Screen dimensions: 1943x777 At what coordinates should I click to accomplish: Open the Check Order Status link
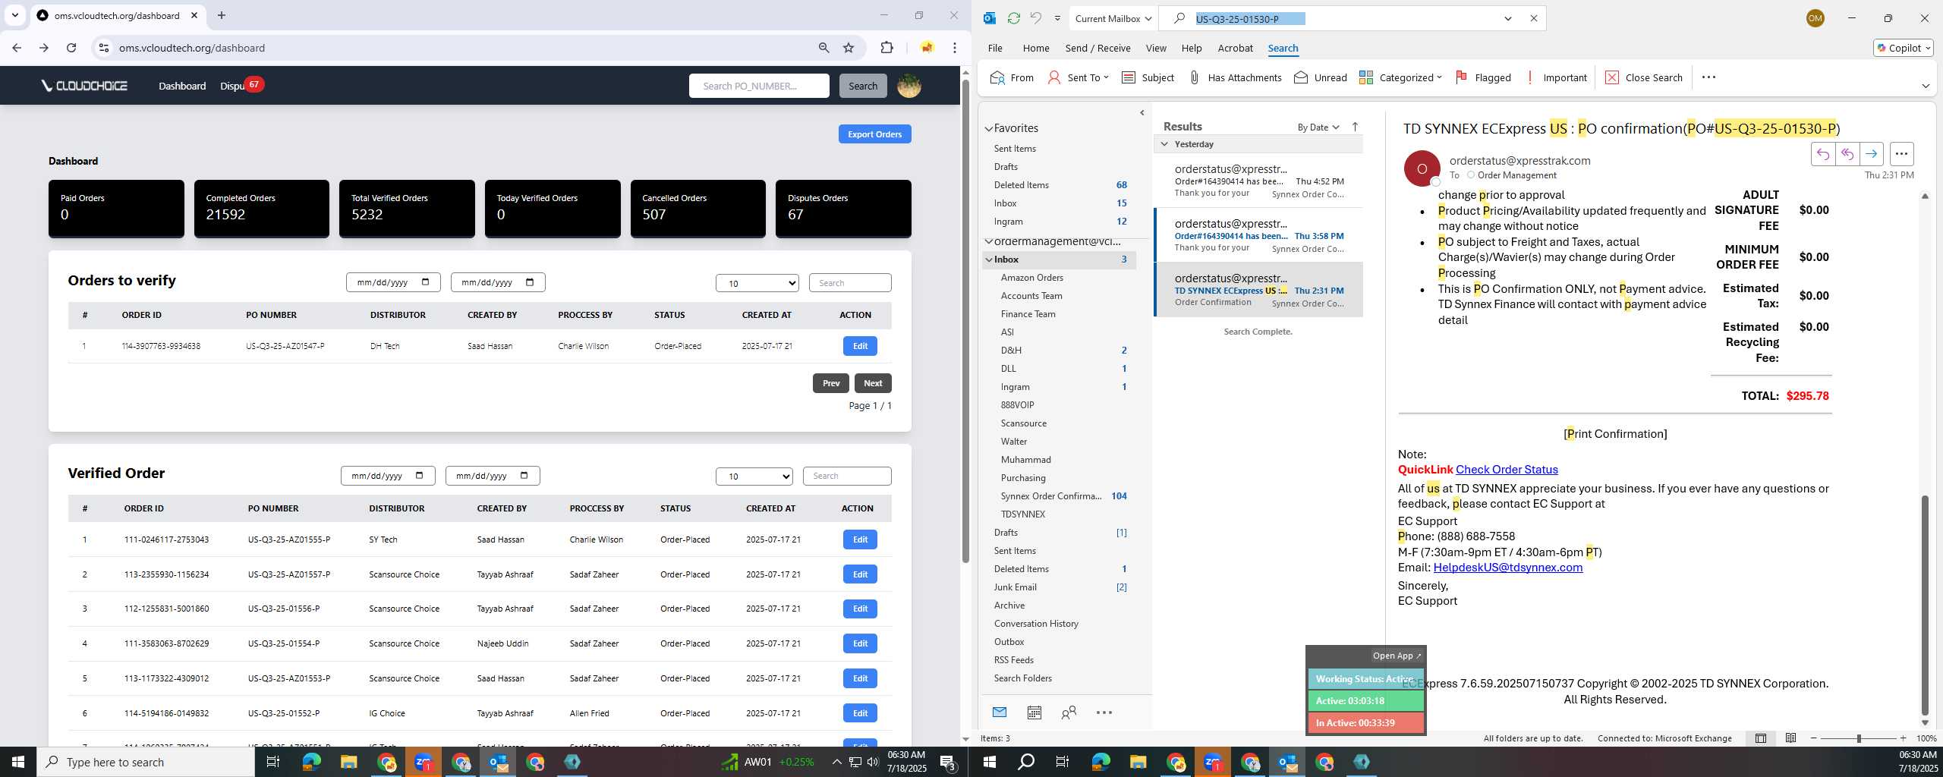1507,470
